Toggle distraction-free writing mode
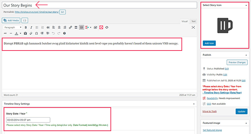Image resolution: width=251 pixels, height=134 pixels. pos(193,28)
